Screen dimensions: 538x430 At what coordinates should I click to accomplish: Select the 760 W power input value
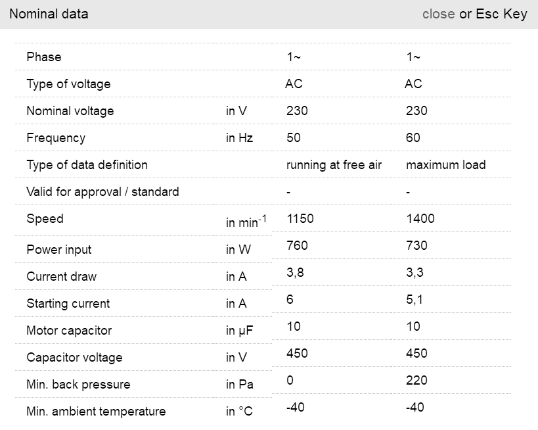pos(297,246)
